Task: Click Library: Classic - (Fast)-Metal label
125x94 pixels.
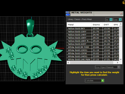Action: 80,19
